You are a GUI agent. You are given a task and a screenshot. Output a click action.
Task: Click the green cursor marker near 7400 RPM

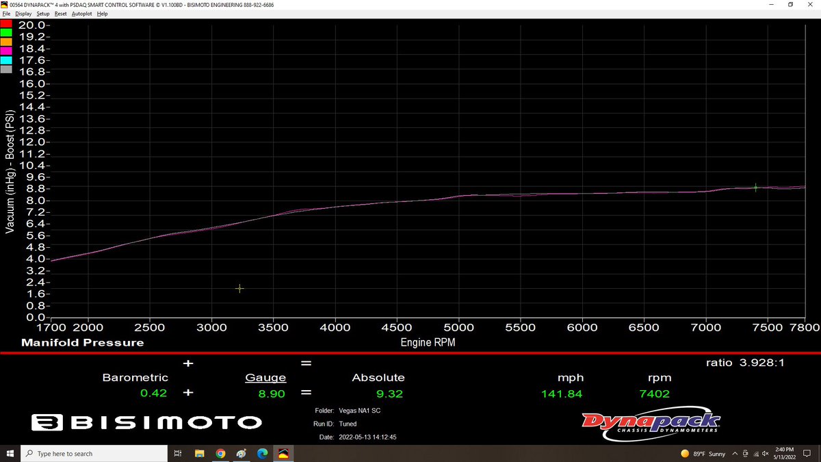(x=755, y=188)
